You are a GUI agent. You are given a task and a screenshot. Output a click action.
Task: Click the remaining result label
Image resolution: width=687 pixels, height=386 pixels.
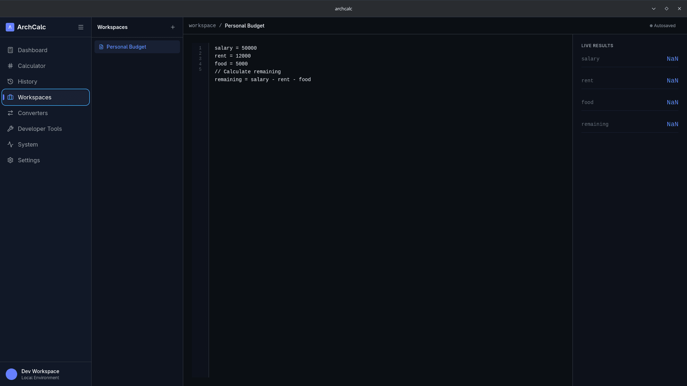click(595, 124)
